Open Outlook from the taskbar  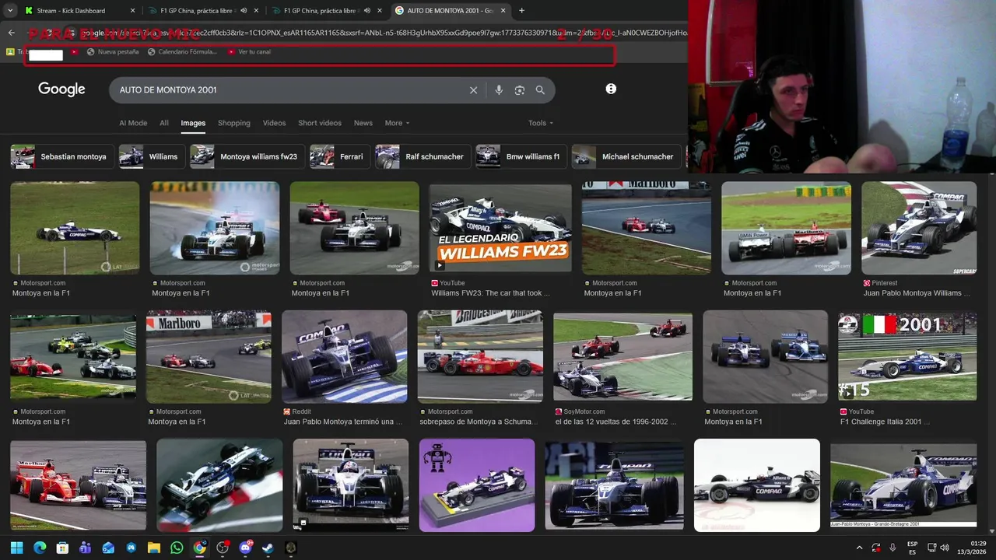(108, 548)
